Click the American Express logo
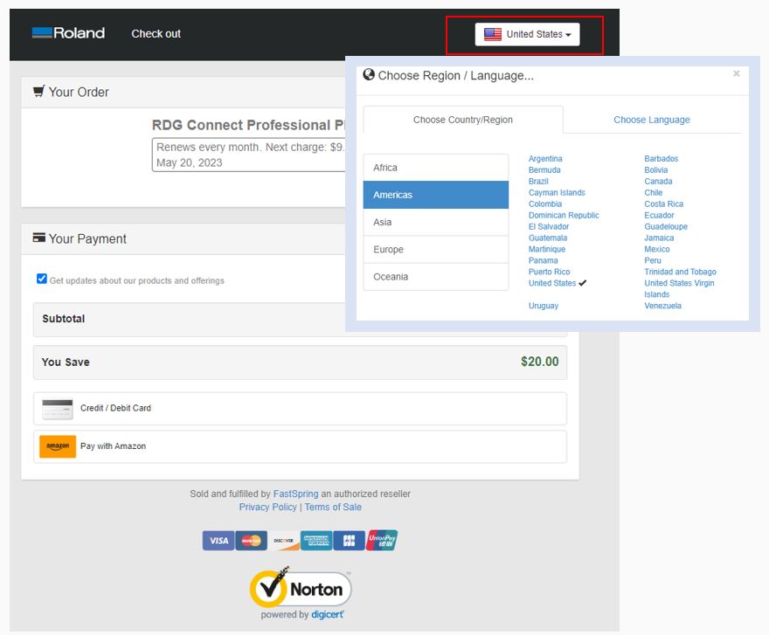This screenshot has width=769, height=635. pos(316,541)
